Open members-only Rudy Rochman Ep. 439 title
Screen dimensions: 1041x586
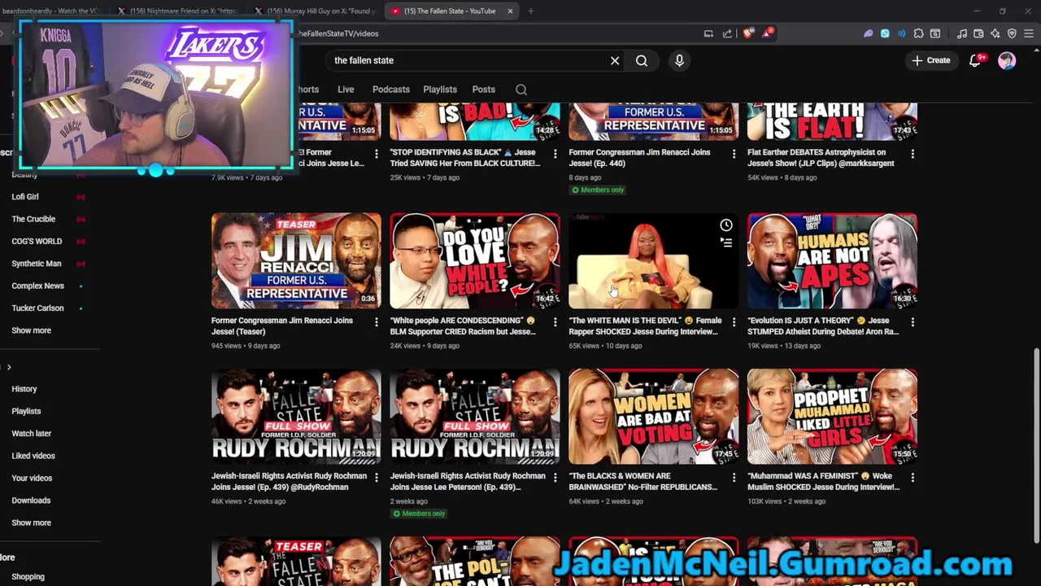pyautogui.click(x=468, y=481)
